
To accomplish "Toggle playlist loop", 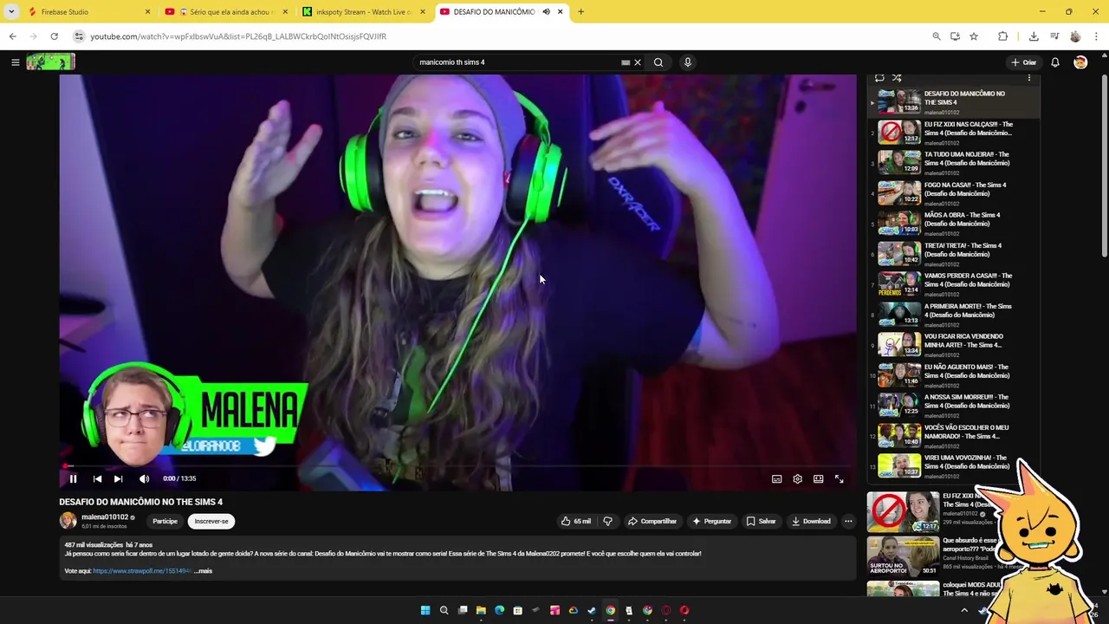I will (879, 78).
